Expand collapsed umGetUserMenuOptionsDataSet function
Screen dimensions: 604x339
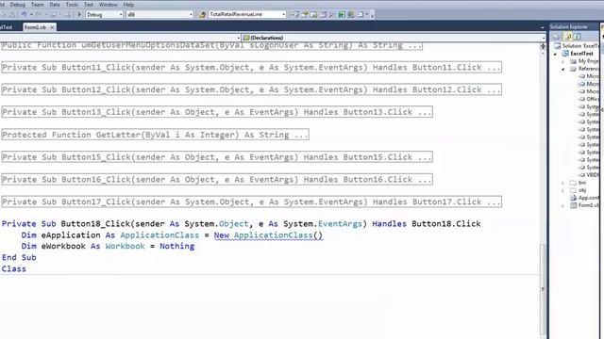211,46
